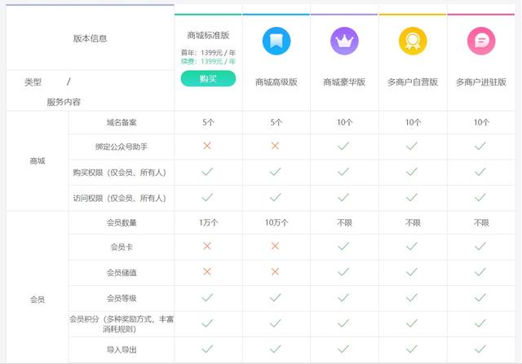The image size is (522, 364).
Task: Click 商城豪华版's 10个 in 域名备案 row
Action: 344,123
